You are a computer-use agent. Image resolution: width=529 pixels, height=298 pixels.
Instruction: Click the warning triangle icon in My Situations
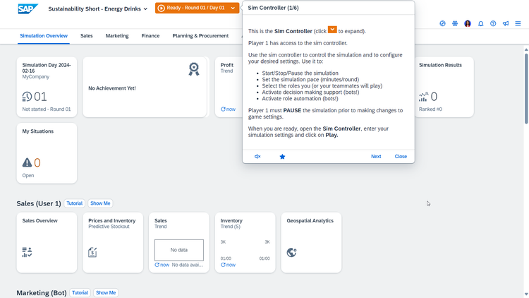click(x=27, y=162)
